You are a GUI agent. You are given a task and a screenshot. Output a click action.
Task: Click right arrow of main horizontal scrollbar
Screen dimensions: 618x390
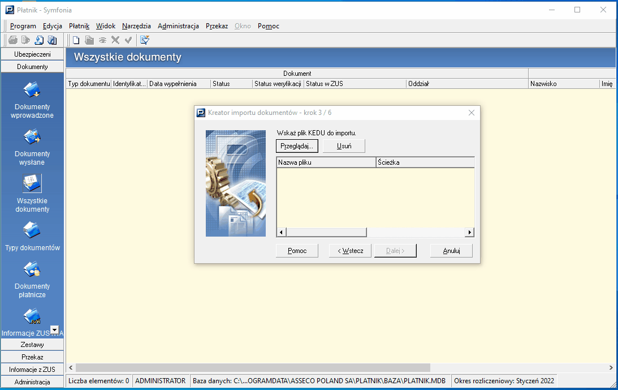click(611, 367)
